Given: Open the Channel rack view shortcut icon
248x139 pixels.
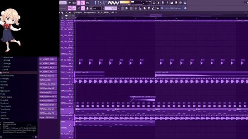Looking at the screenshot, I should (x=131, y=8).
